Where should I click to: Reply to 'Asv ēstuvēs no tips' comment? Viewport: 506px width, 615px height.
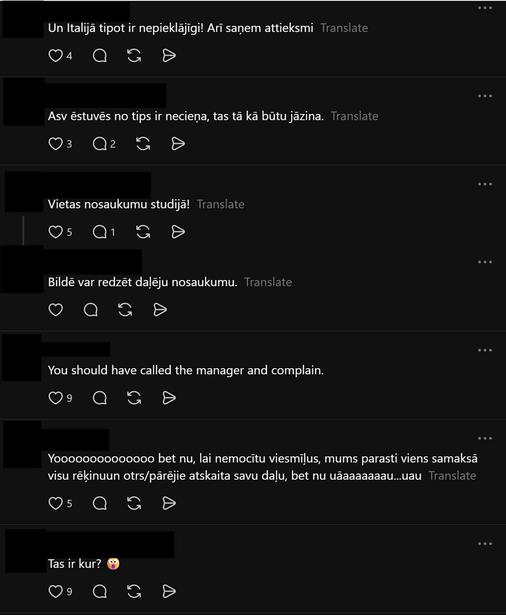100,143
